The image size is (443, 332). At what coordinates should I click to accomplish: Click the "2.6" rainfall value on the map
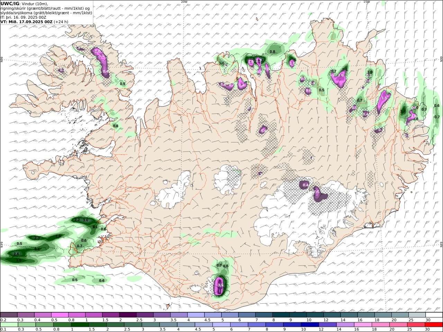(x=16, y=254)
